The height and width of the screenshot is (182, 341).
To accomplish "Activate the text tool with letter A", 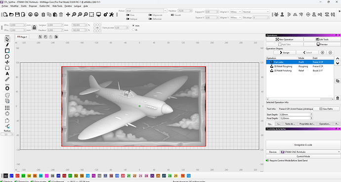I will tap(7, 74).
